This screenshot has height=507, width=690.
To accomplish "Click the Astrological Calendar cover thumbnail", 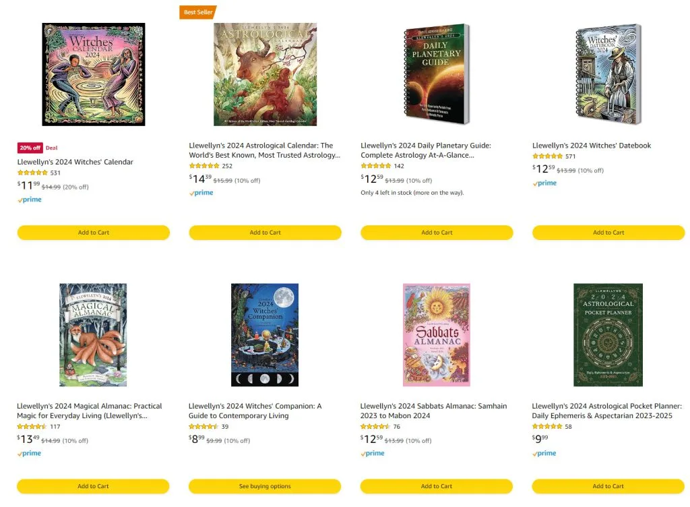I will tap(265, 74).
